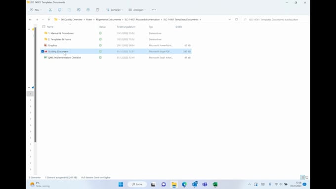
Task: Click the folder icon of 2. Templates & Forms
Action: (45, 39)
